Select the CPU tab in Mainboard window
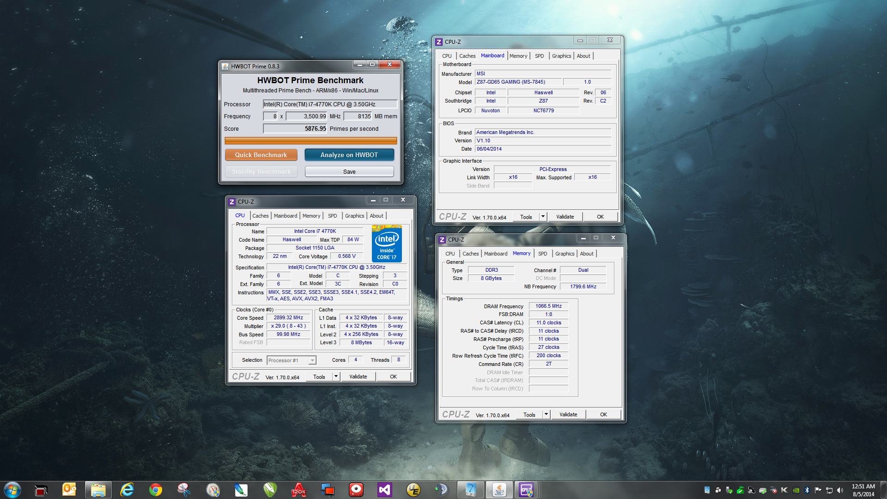The height and width of the screenshot is (499, 887). pyautogui.click(x=447, y=56)
